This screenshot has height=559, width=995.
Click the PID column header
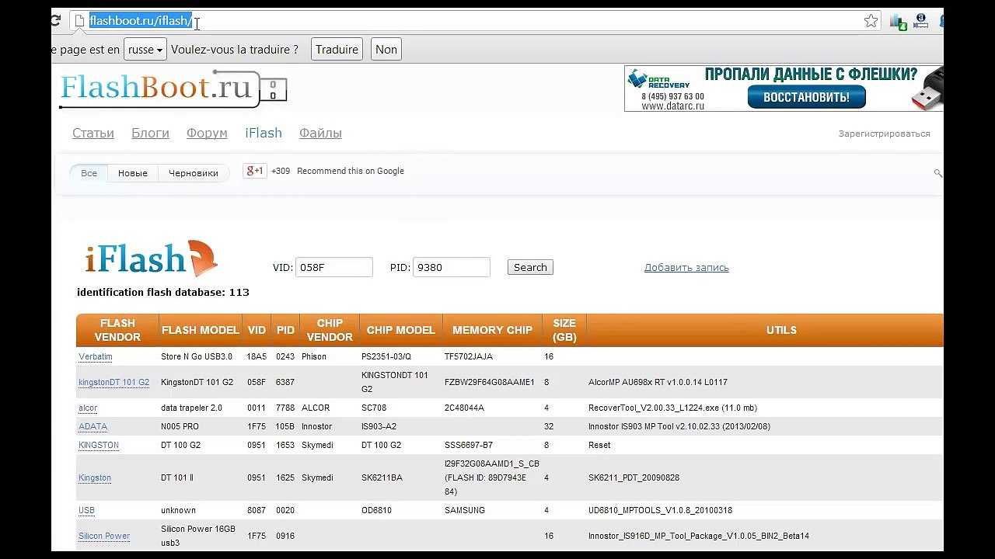285,330
